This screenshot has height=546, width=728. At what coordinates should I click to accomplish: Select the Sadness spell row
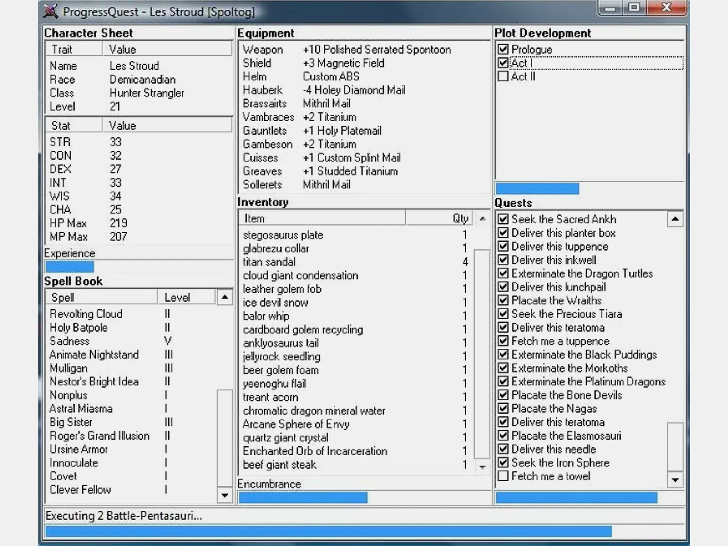tap(69, 341)
